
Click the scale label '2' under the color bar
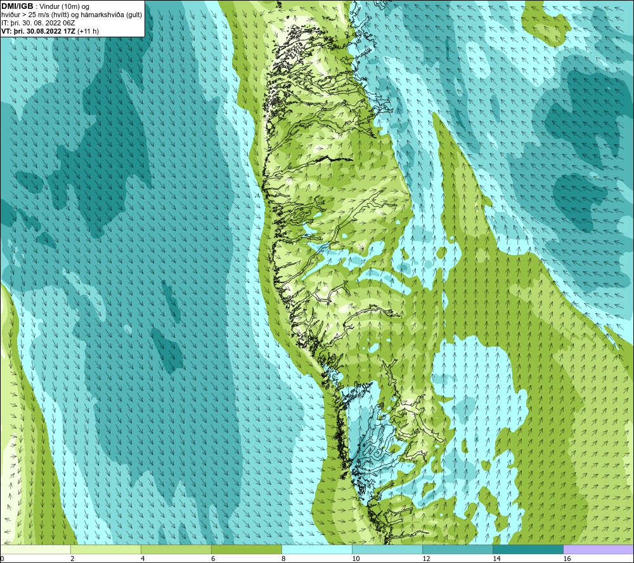[72, 559]
